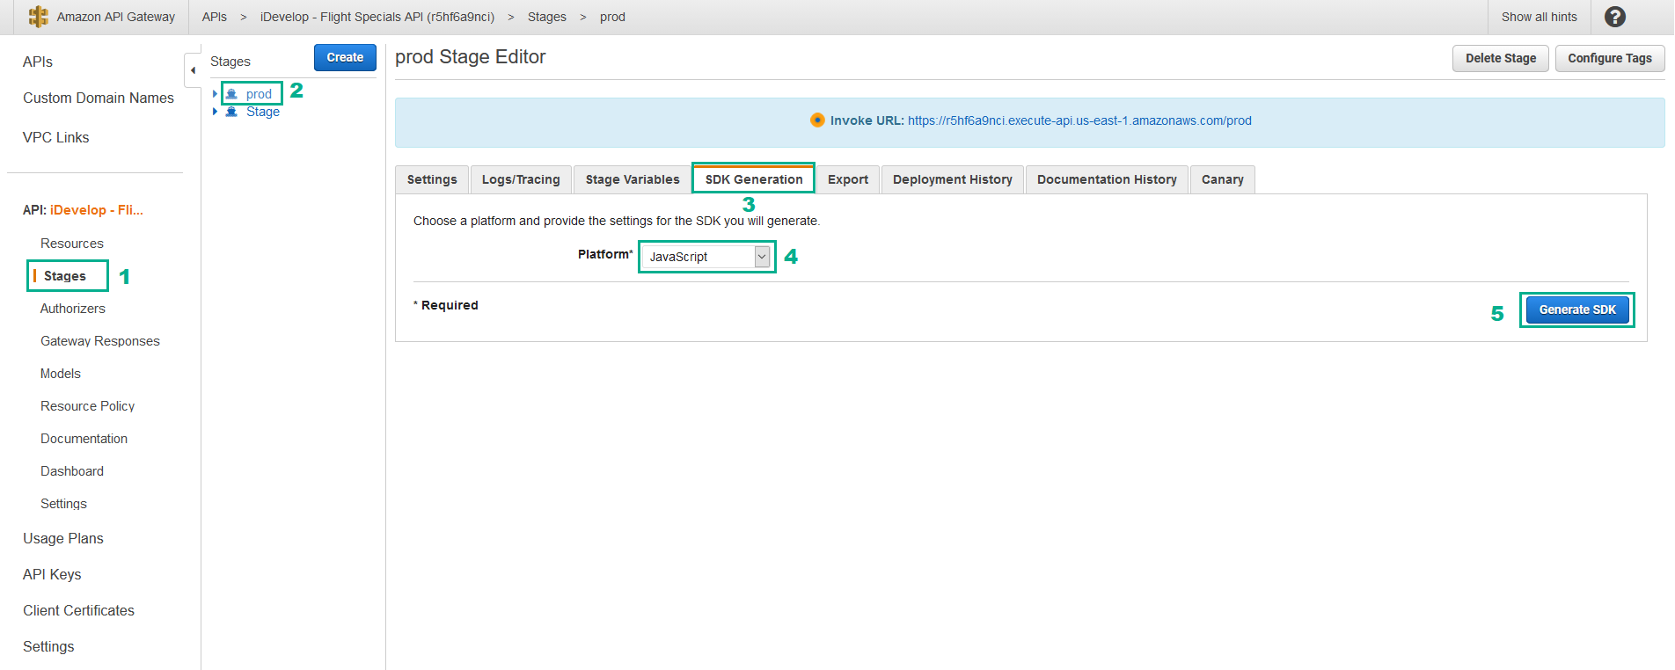1675x670 pixels.
Task: Click prod in the breadcrumb
Action: [612, 17]
